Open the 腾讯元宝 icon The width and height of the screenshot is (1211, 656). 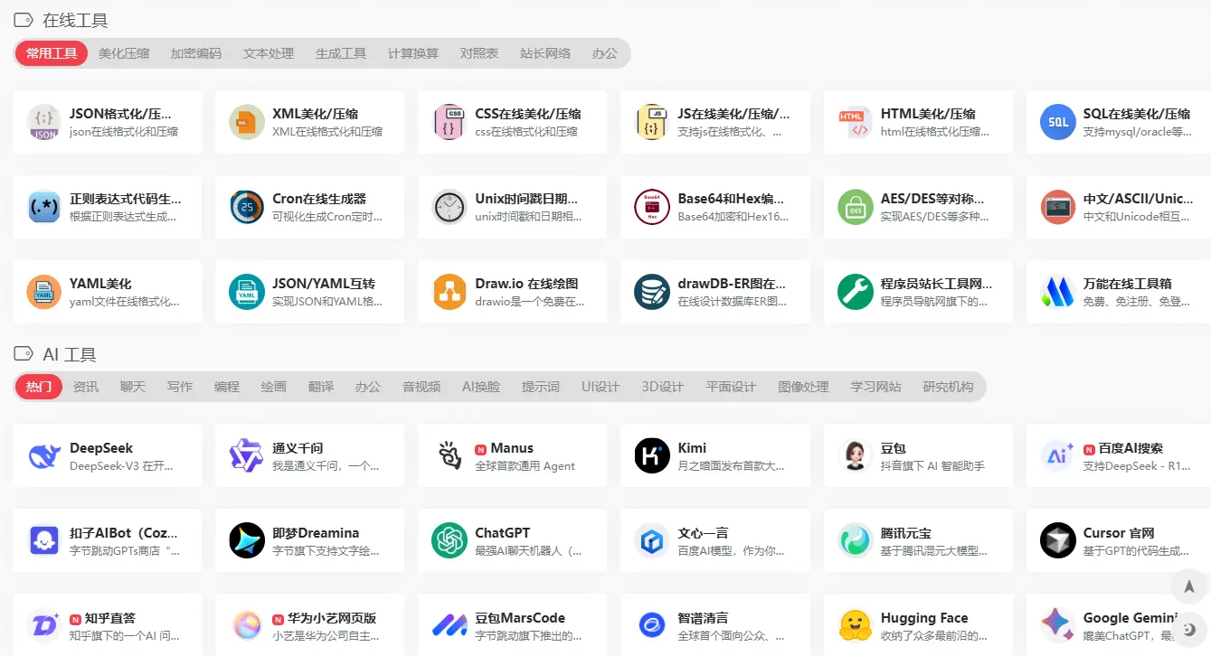855,541
